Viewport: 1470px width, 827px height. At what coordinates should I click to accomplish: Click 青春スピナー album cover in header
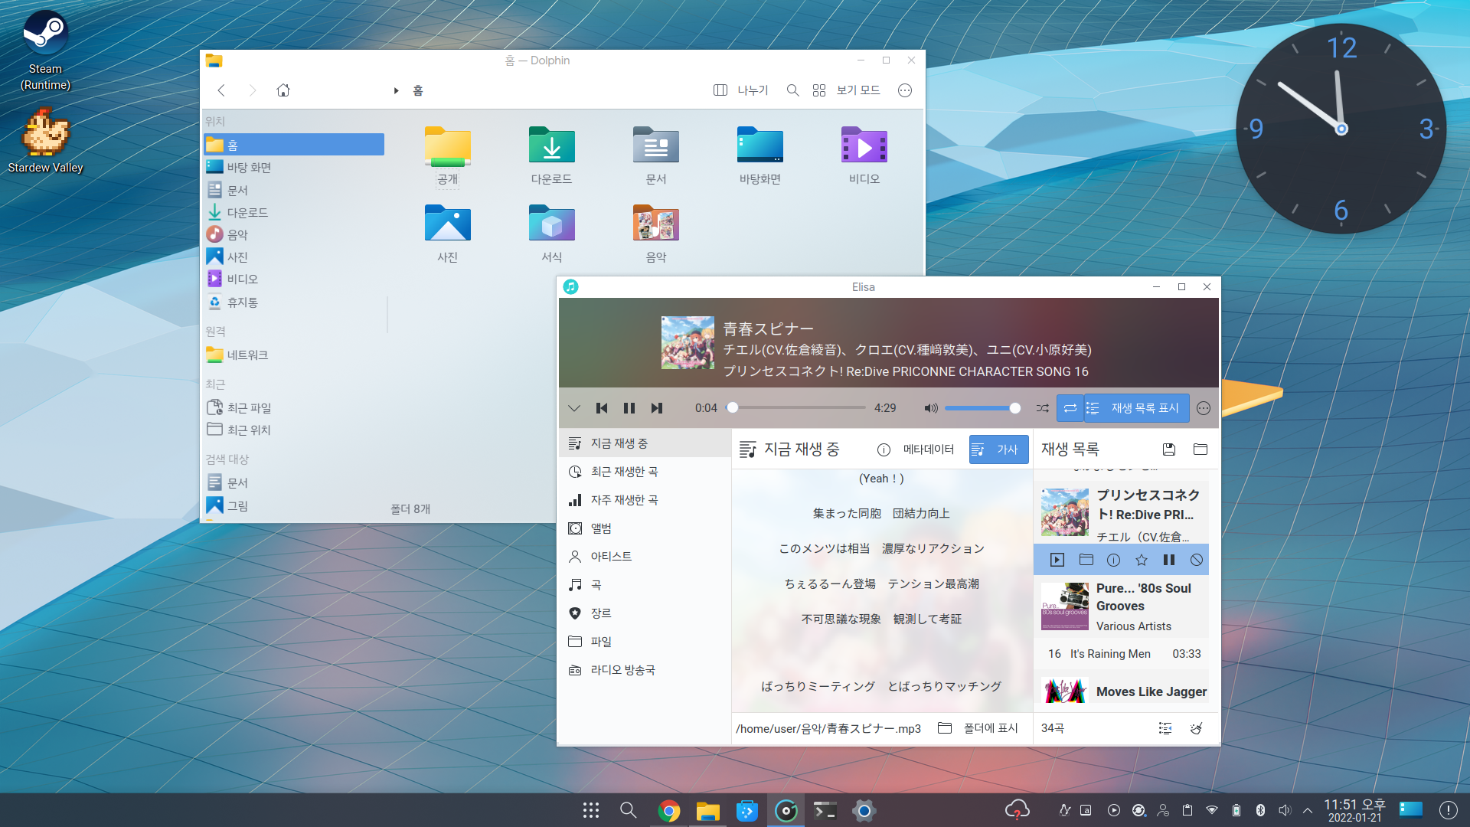(688, 343)
